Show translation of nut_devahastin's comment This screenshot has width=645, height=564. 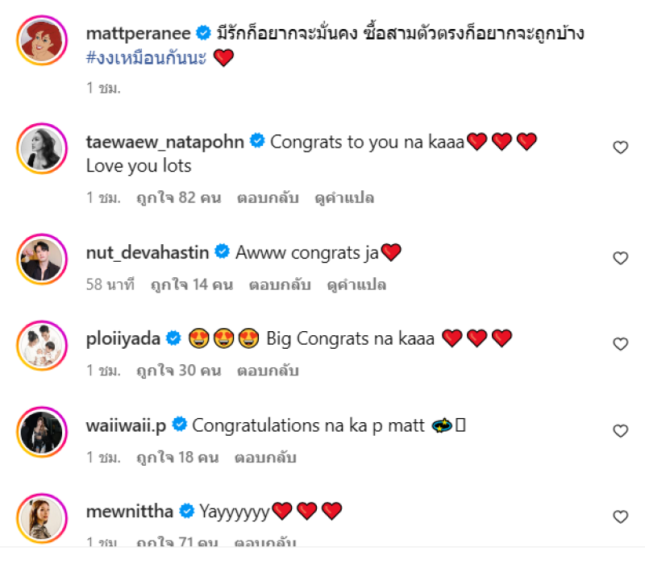coord(356,284)
